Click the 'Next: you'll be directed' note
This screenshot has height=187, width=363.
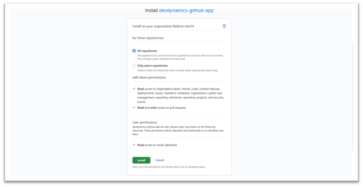(169, 167)
